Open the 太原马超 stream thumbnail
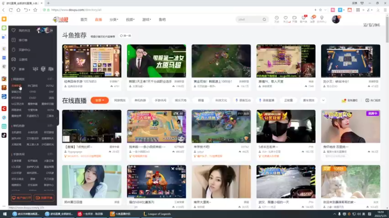Viewport: 389px width, 218px height. click(156, 61)
